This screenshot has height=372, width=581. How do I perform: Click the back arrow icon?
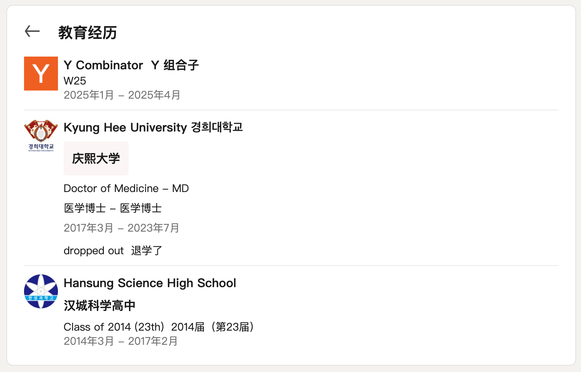click(32, 31)
